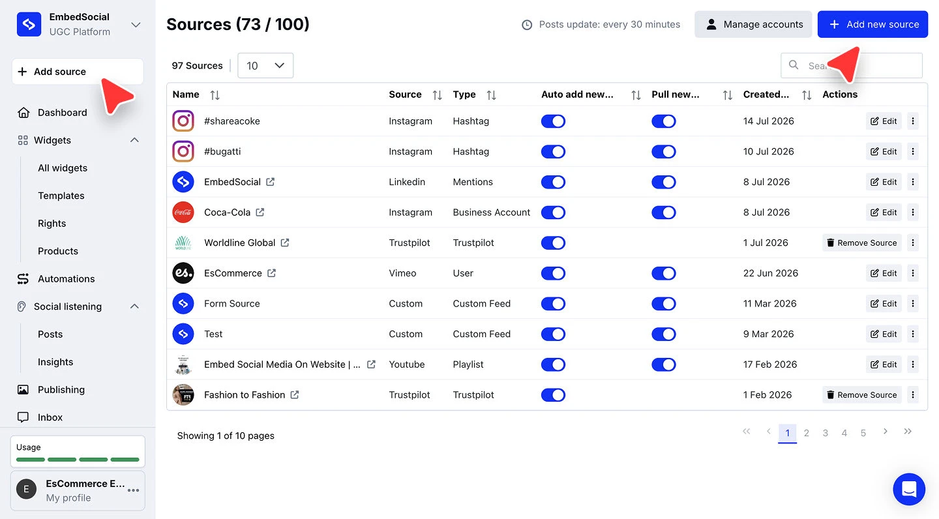Viewport: 939px width, 519px height.
Task: Go to page 2 in pagination
Action: (x=807, y=433)
